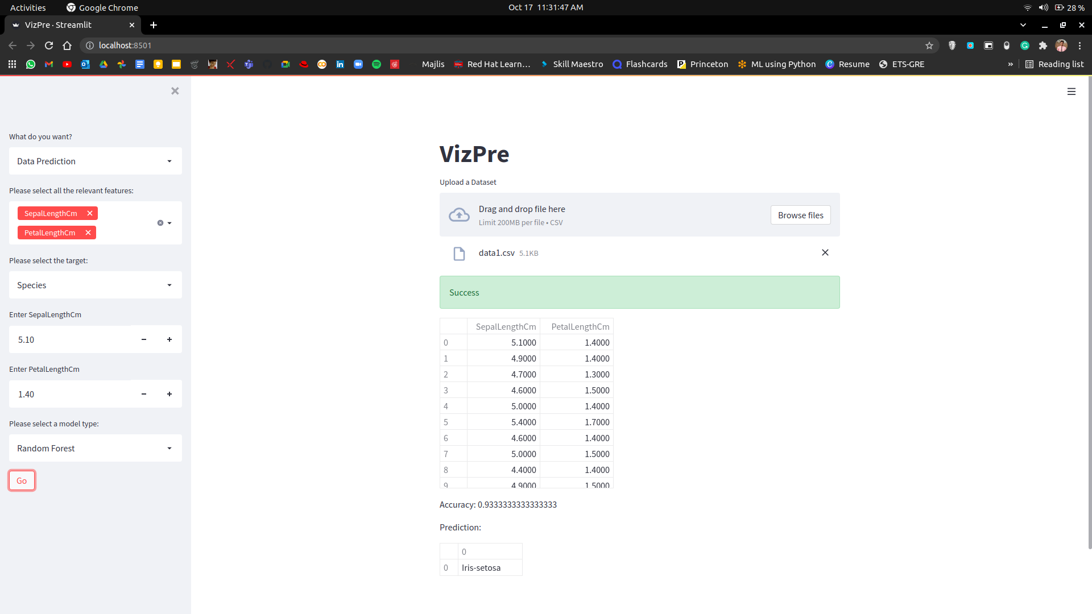The height and width of the screenshot is (614, 1092).
Task: Click the Browse files button
Action: 800,215
